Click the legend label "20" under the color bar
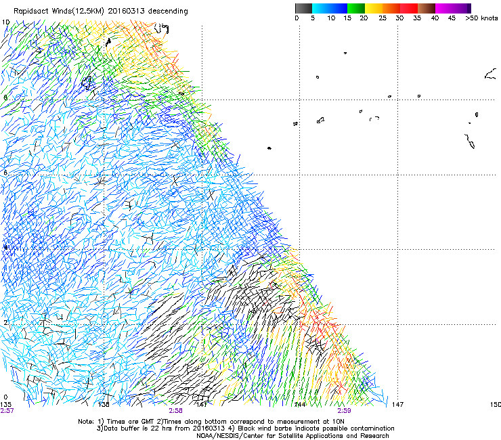 point(364,18)
